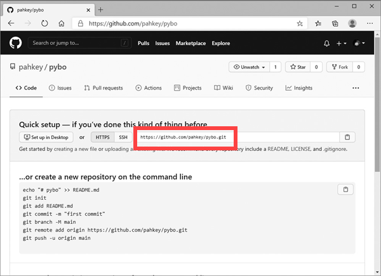This screenshot has width=381, height=276.
Task: Click the GitHub Octocat logo
Action: tap(15, 43)
